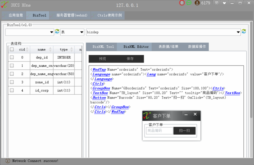Check the box for dep_id row
This screenshot has height=165, width=254.
tap(12, 57)
